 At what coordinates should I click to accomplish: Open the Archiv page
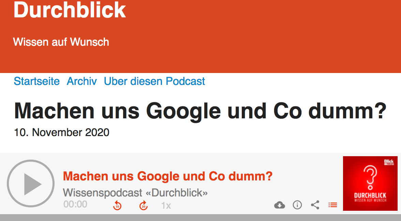[82, 81]
